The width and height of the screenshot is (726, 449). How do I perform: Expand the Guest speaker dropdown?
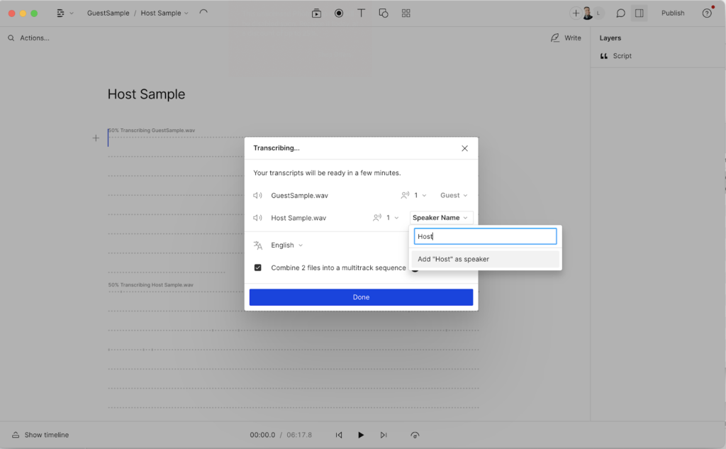tap(454, 195)
